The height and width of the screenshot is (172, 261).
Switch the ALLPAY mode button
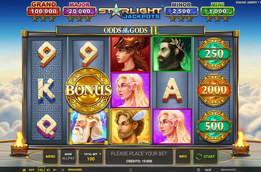(x=68, y=157)
